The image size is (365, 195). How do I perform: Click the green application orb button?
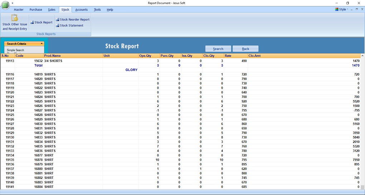(5, 6)
